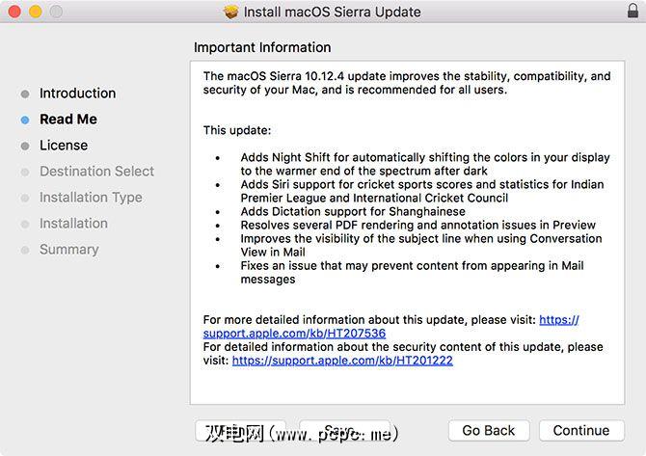The height and width of the screenshot is (456, 646).
Task: Click the Installation Type step
Action: coord(91,198)
